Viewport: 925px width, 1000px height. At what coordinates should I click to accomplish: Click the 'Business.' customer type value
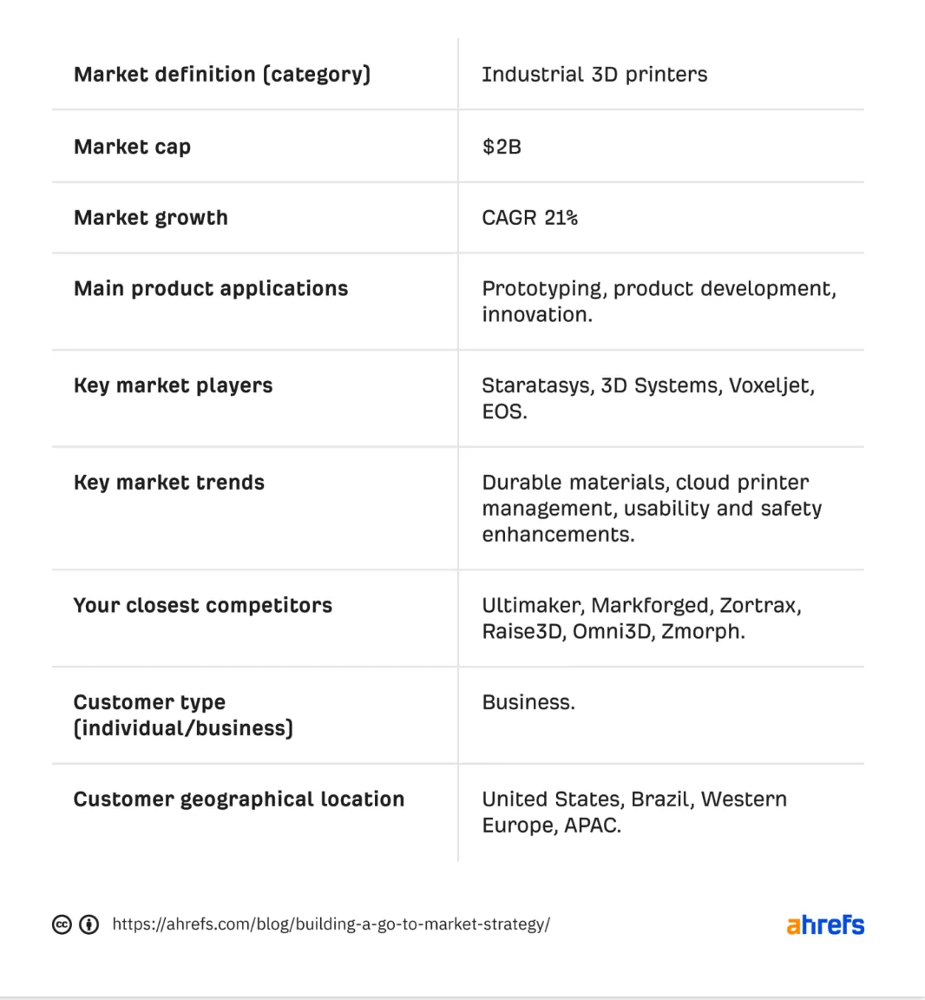[528, 702]
